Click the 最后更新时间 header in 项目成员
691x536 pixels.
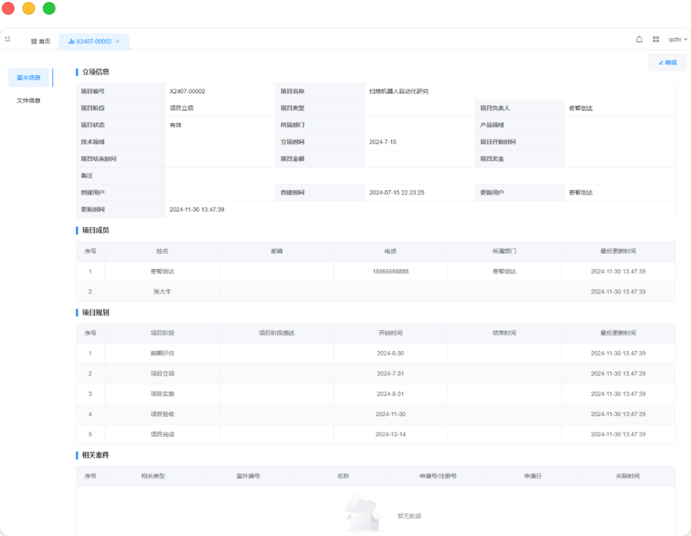(618, 251)
